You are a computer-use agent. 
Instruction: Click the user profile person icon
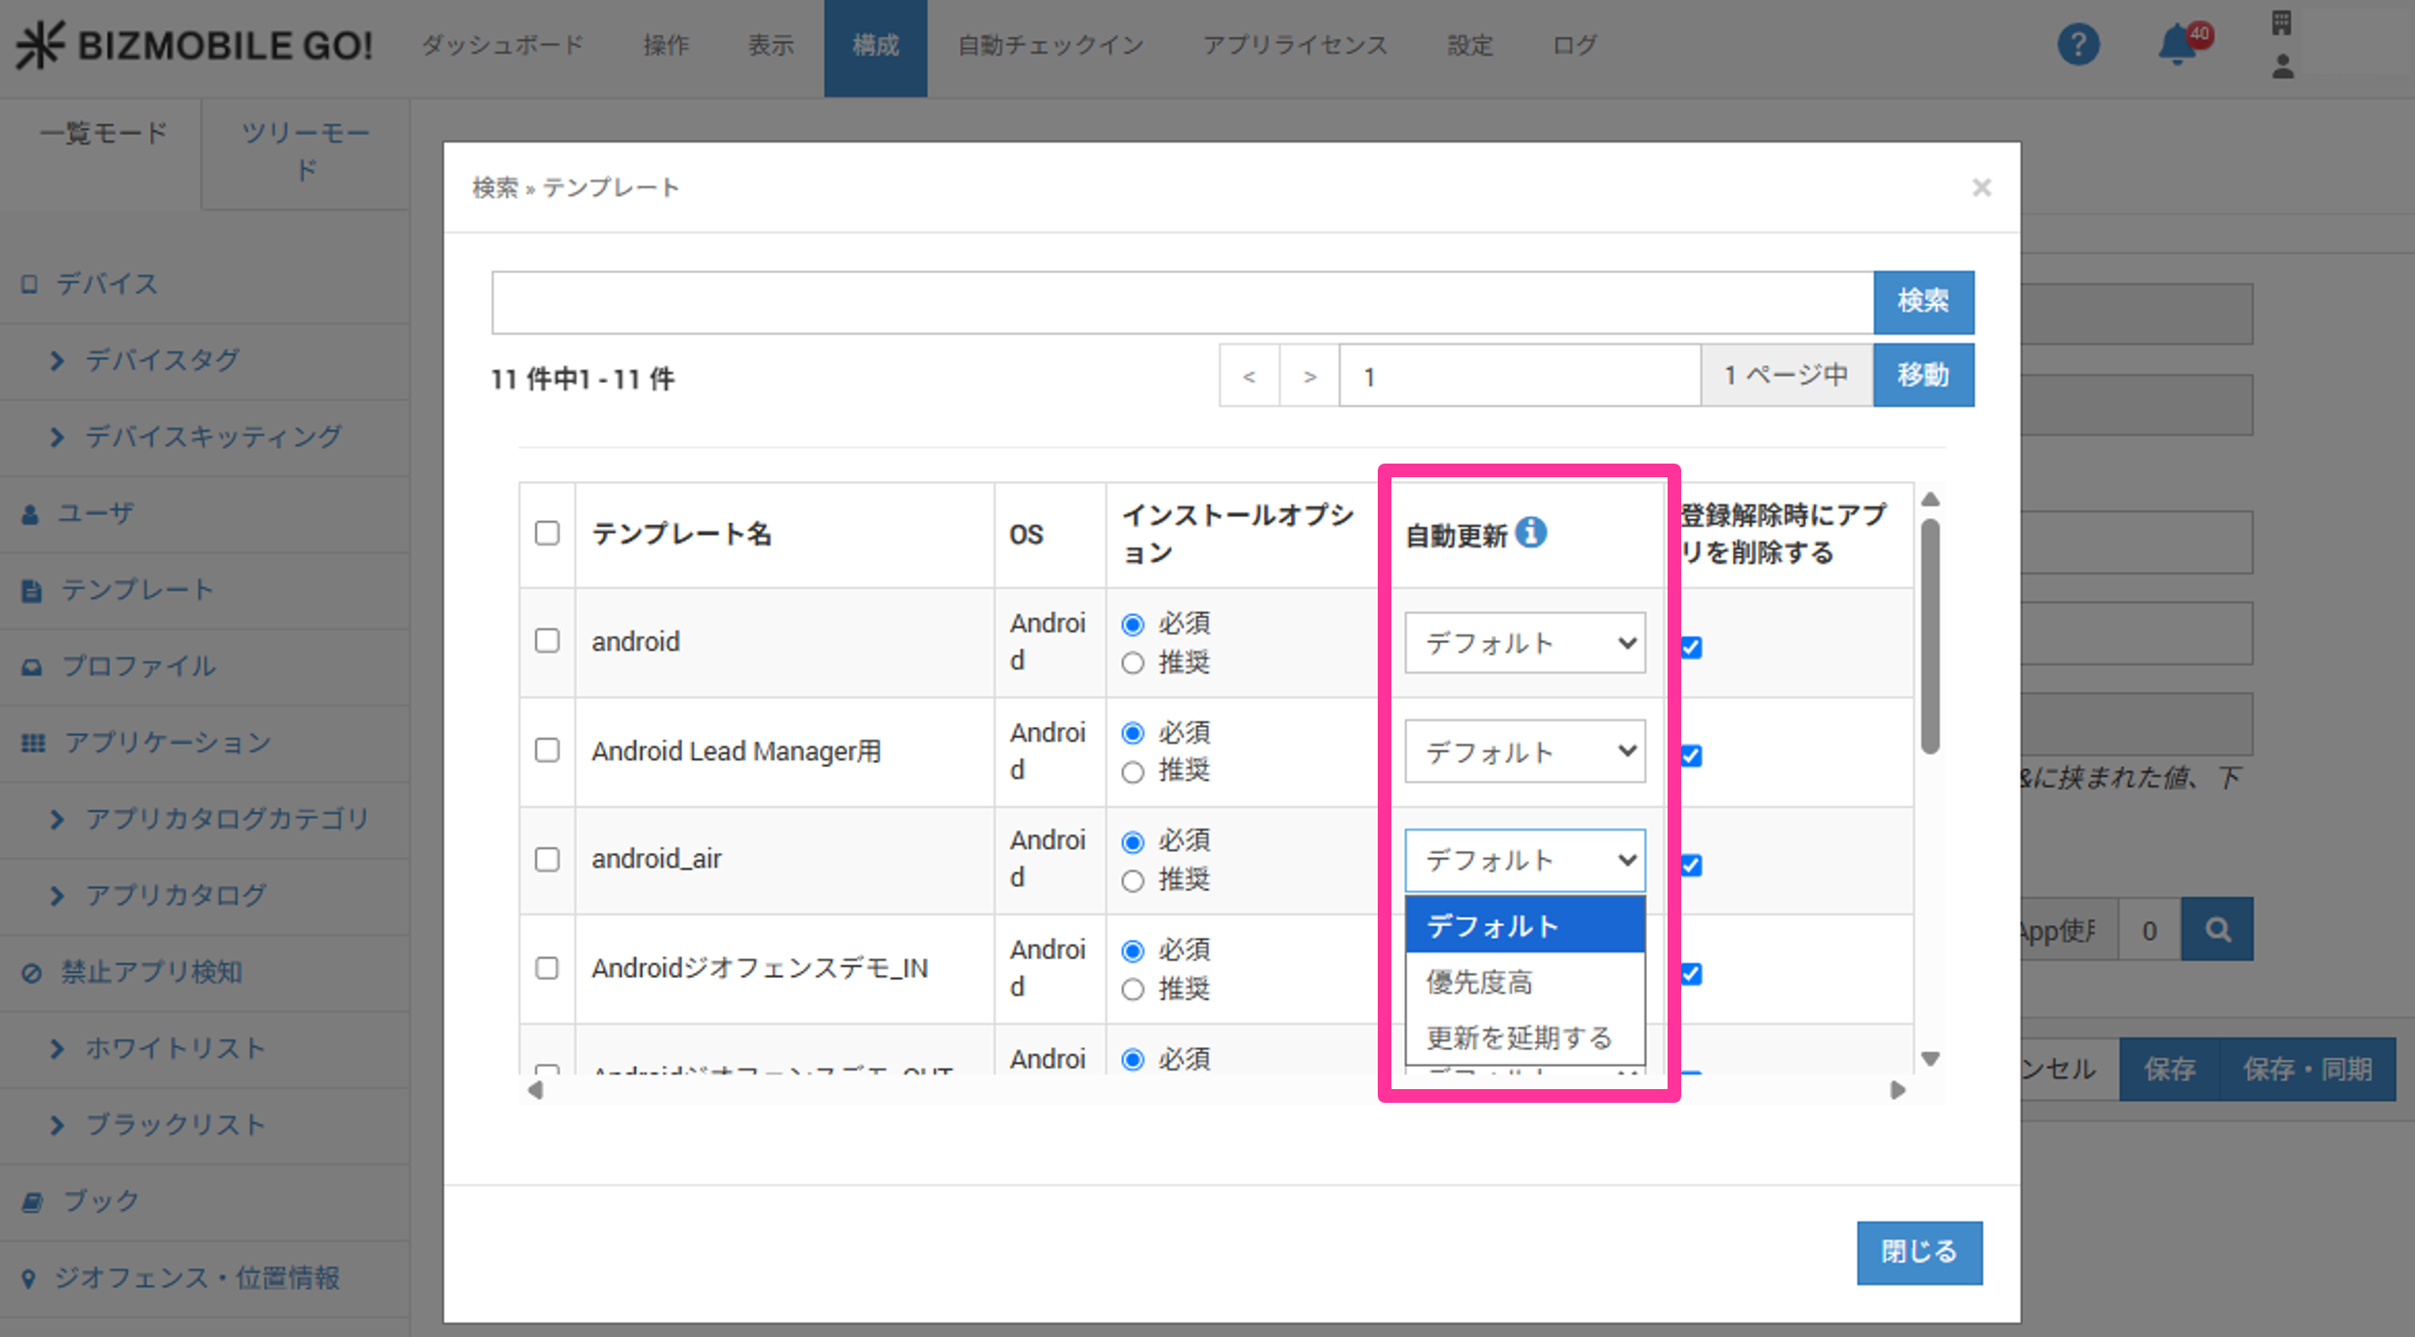coord(2282,67)
